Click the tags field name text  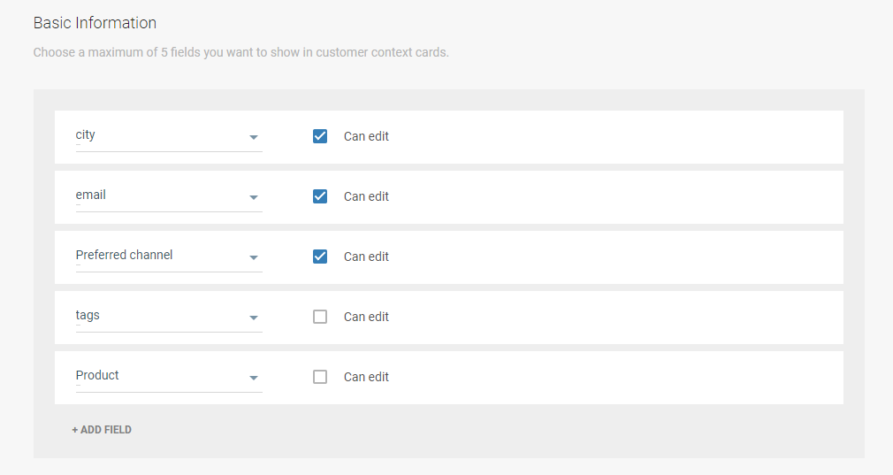click(88, 316)
